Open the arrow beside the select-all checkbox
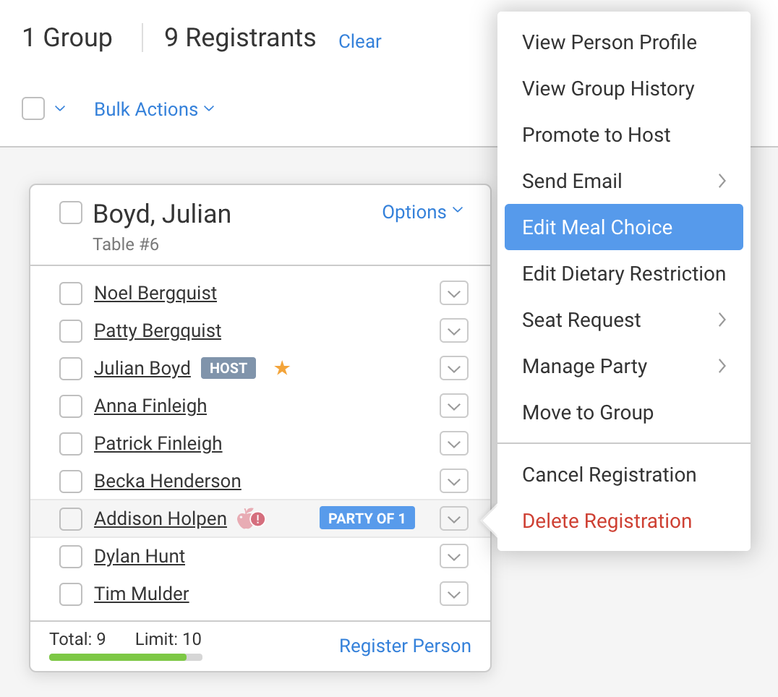The width and height of the screenshot is (778, 697). click(60, 109)
